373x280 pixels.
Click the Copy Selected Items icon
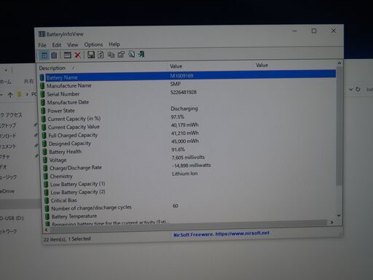[x=111, y=55]
